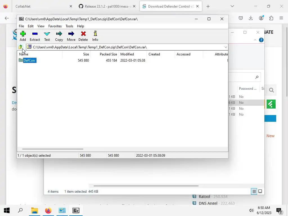Click the Explorer search box magnifier
This screenshot has height=216, width=288.
257,77
